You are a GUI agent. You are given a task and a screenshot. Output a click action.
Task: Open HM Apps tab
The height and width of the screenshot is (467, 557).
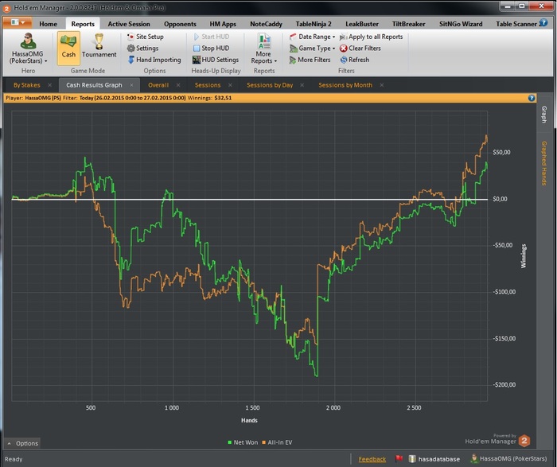pos(223,24)
